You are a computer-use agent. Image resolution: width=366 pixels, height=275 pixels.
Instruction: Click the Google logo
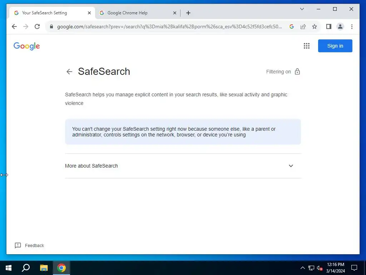click(x=26, y=46)
